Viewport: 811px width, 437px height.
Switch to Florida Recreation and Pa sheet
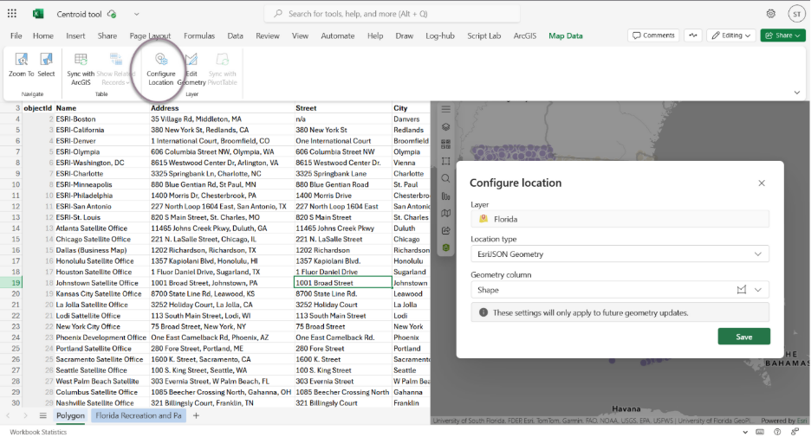[x=138, y=415]
